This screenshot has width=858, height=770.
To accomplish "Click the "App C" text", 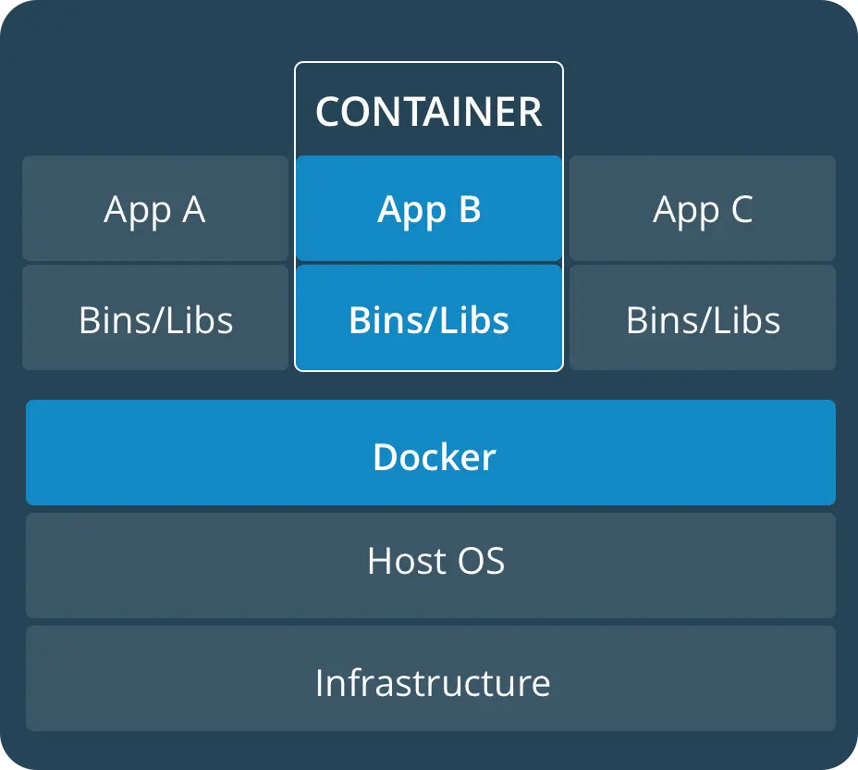I will tap(703, 210).
